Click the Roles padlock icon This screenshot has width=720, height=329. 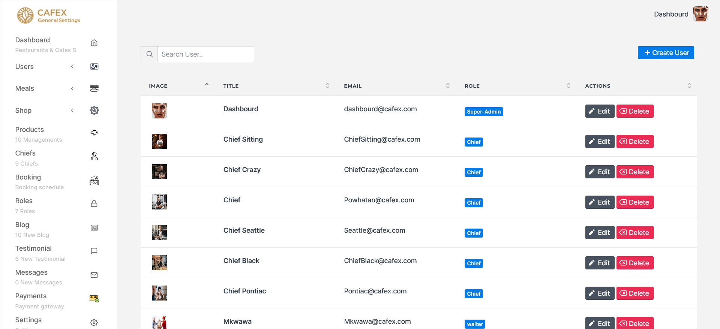94,204
